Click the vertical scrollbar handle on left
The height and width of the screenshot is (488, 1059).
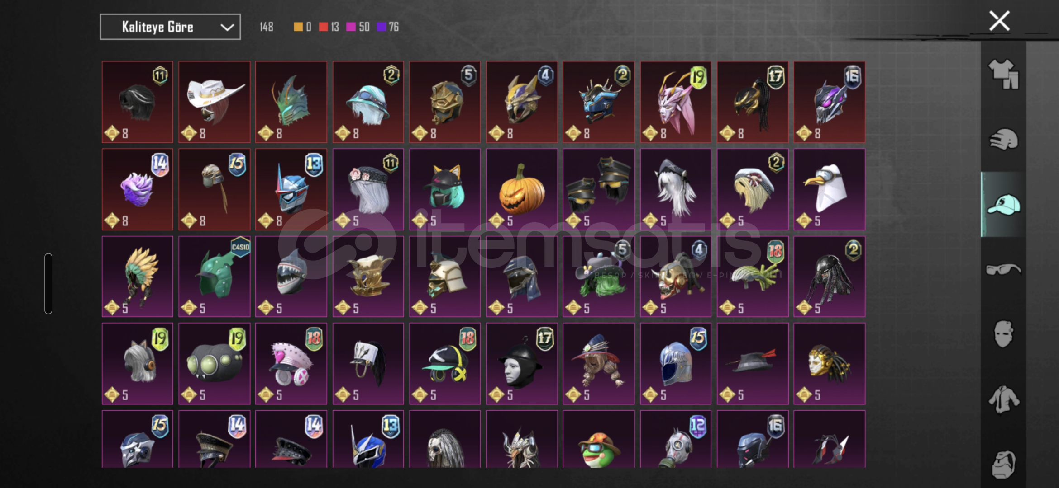48,283
